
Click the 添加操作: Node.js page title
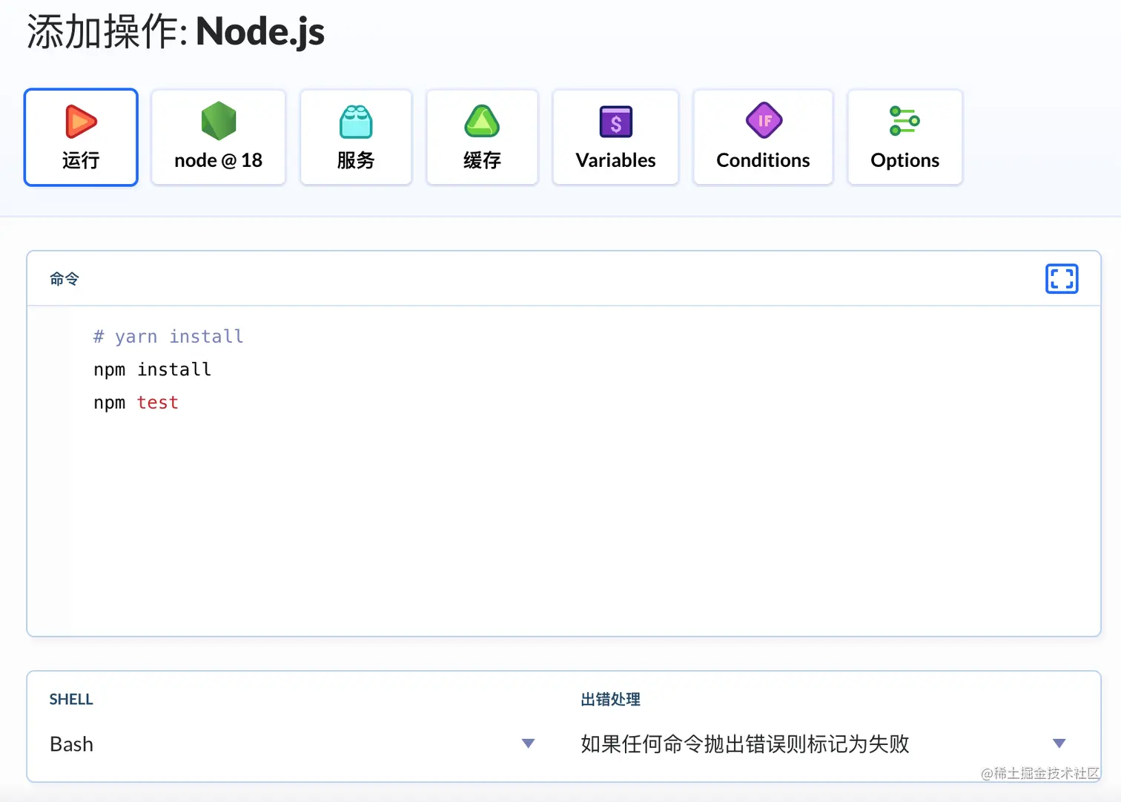pyautogui.click(x=176, y=31)
